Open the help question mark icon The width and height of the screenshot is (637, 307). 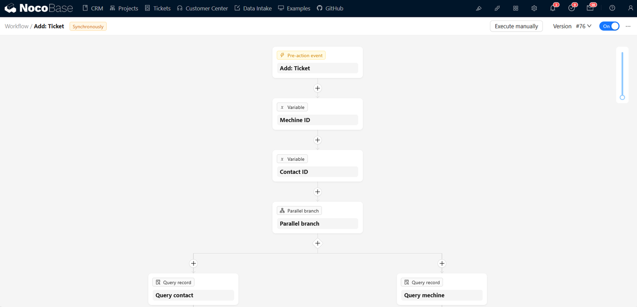(612, 8)
